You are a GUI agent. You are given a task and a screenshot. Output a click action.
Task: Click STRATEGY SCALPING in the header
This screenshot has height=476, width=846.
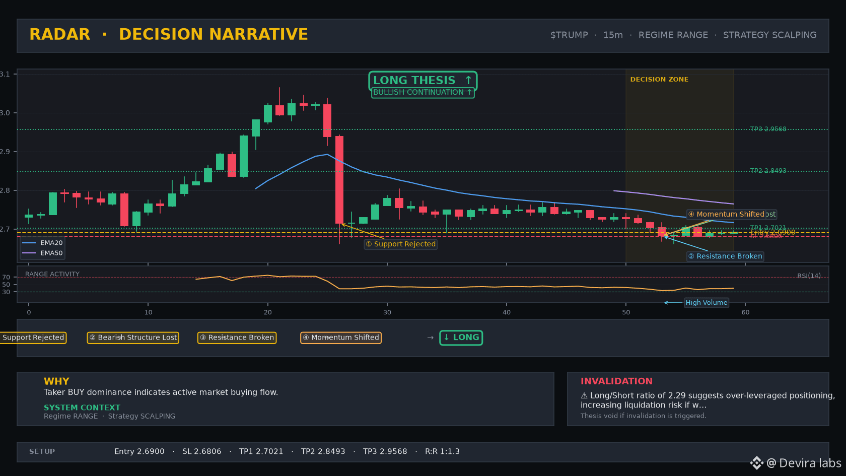[769, 35]
